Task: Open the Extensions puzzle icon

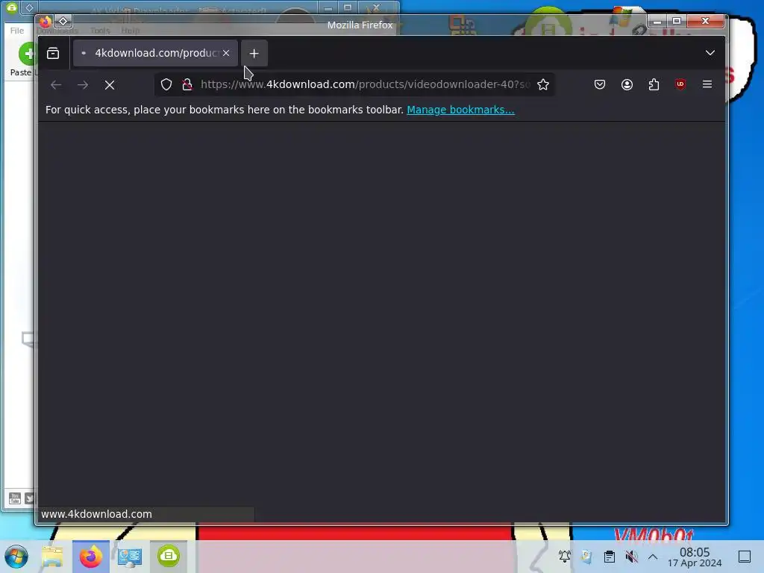Action: pos(654,84)
